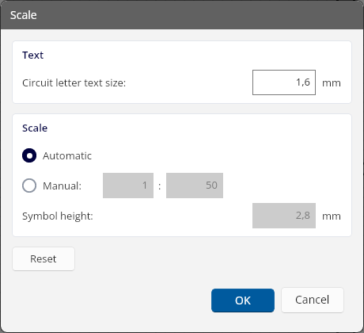Image resolution: width=364 pixels, height=333 pixels.
Task: Click the 'Text' section heading
Action: point(32,55)
